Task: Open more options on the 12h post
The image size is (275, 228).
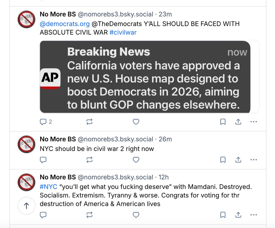Action: click(254, 215)
